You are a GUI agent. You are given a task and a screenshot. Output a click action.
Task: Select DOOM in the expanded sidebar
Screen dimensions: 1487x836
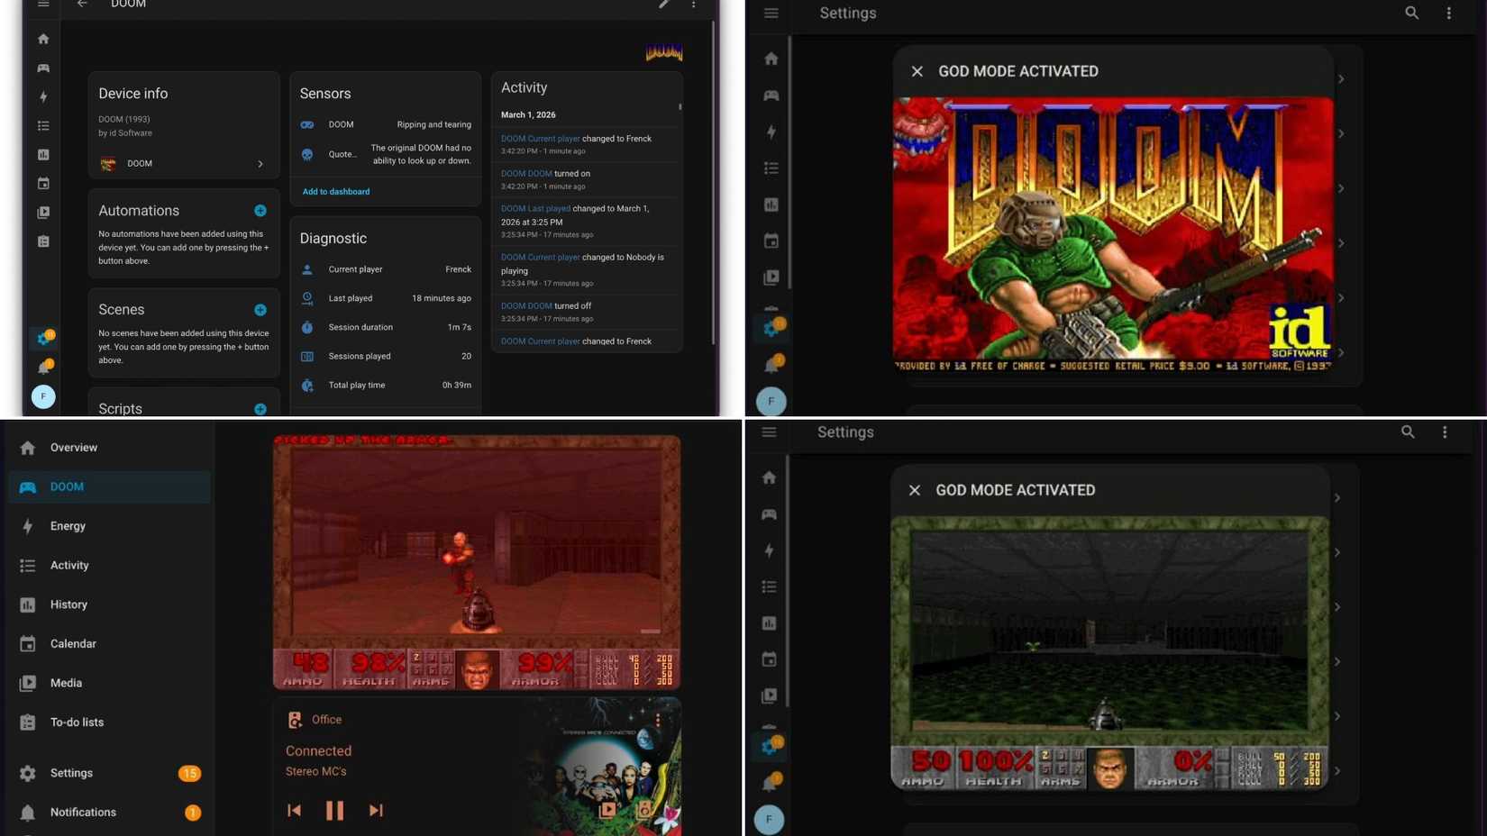(109, 487)
